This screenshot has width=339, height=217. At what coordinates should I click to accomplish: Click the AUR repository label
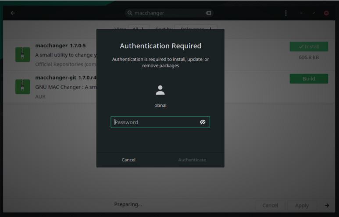(40, 96)
